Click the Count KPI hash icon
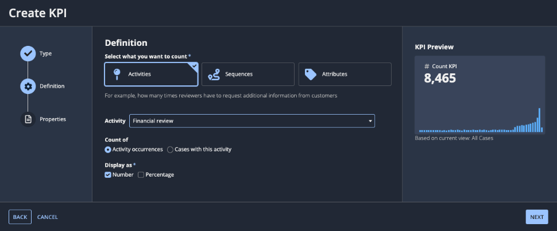 (x=427, y=66)
